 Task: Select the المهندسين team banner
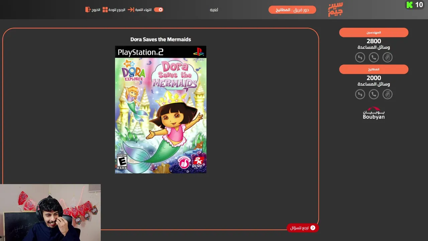[x=374, y=32]
